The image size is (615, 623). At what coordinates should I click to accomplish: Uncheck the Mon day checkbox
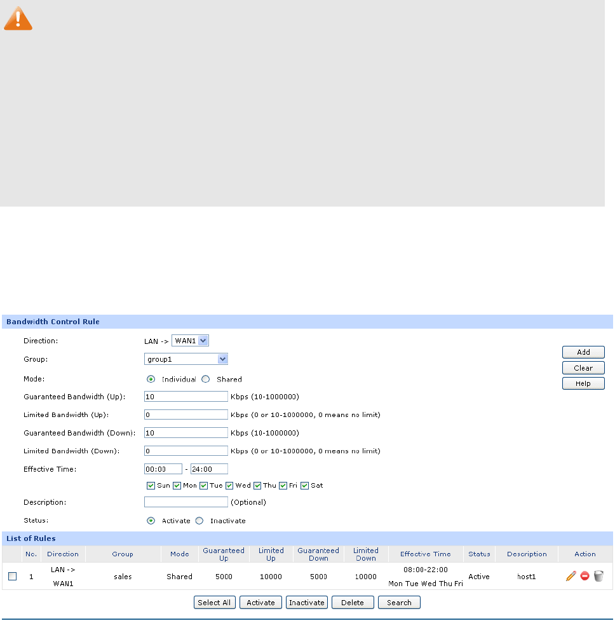click(x=177, y=486)
